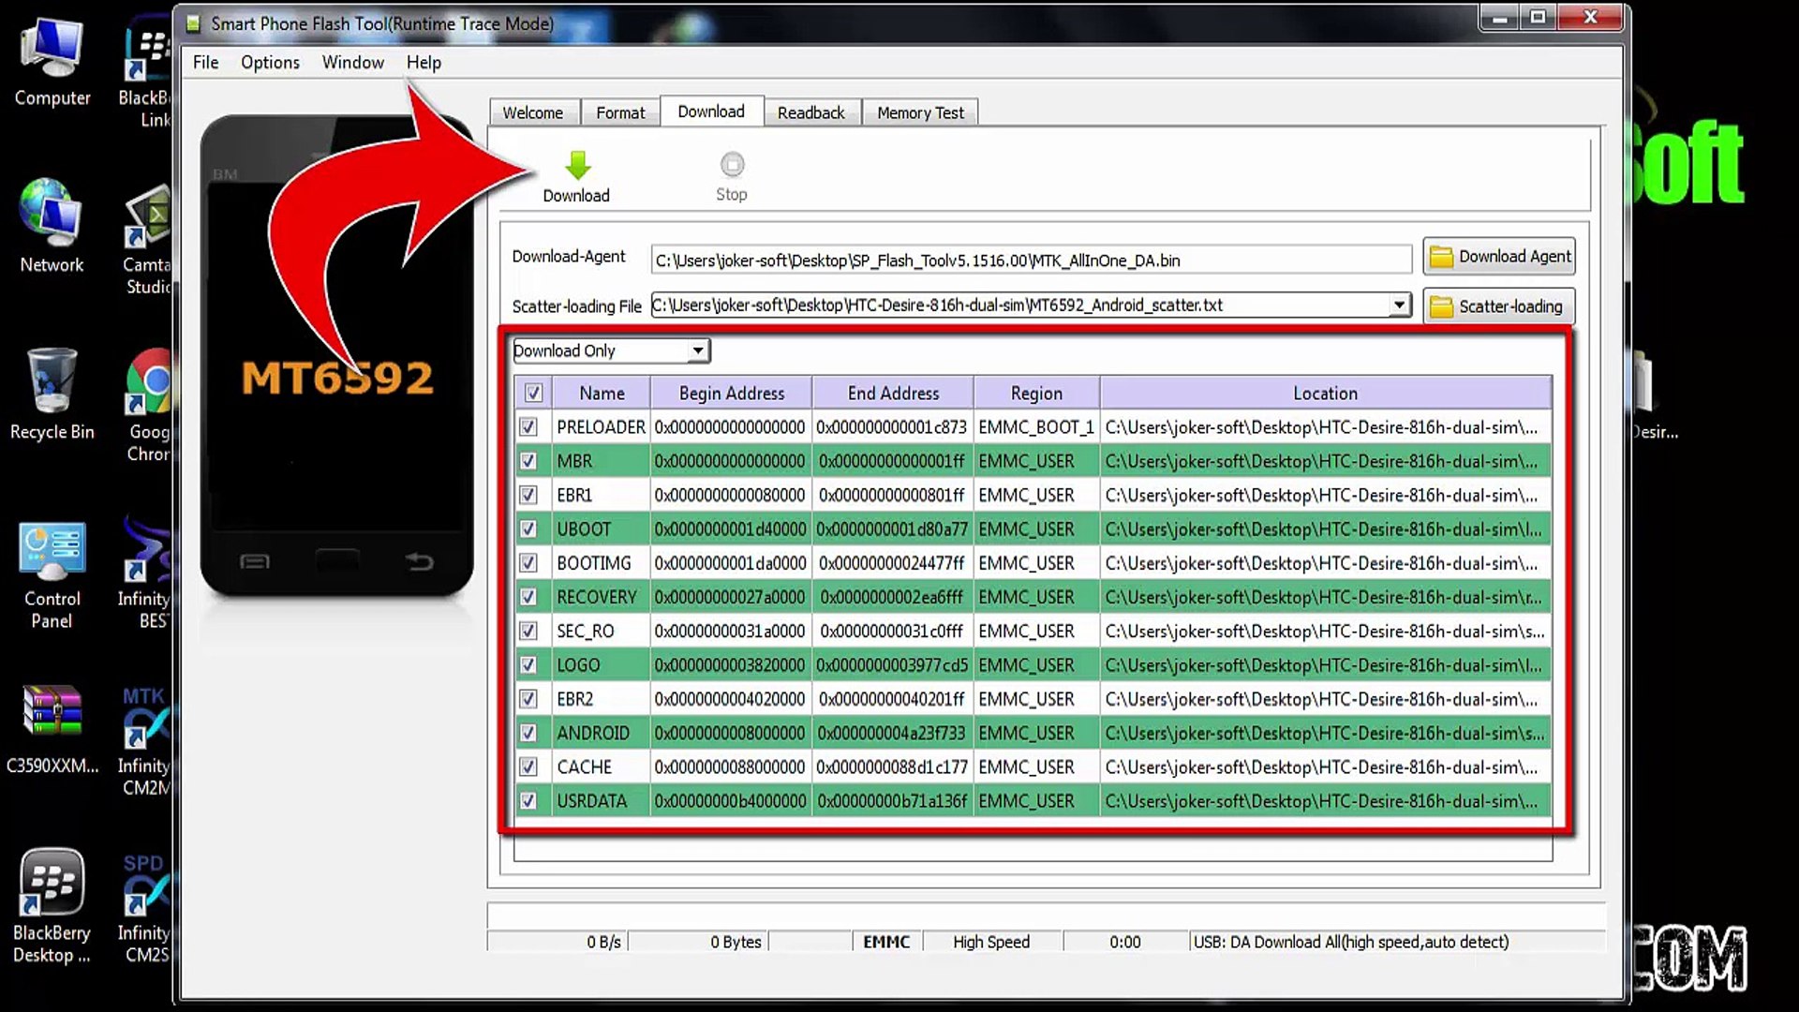Toggle the select-all header checkbox

(533, 394)
